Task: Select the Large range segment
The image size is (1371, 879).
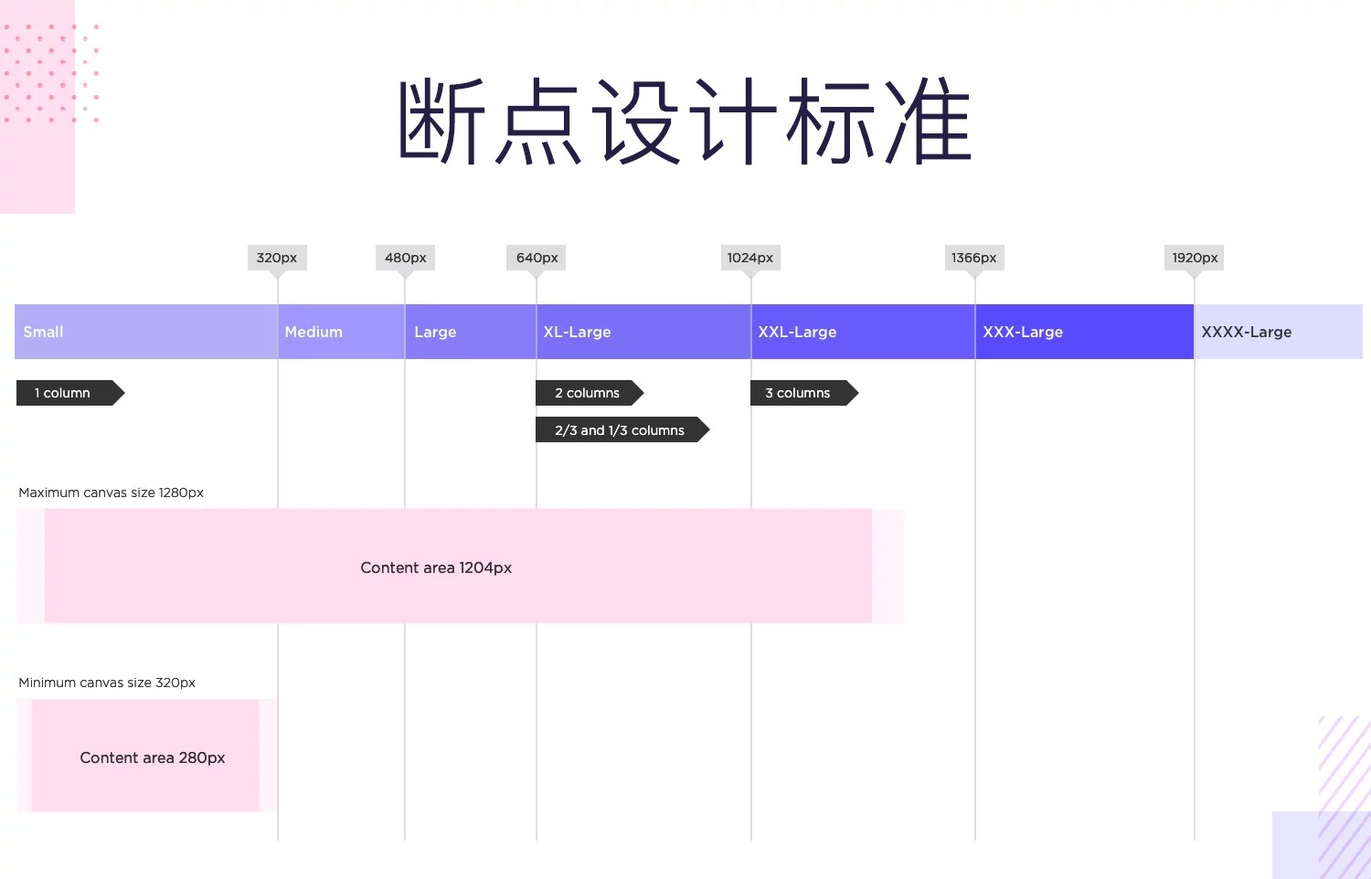Action: (x=471, y=332)
